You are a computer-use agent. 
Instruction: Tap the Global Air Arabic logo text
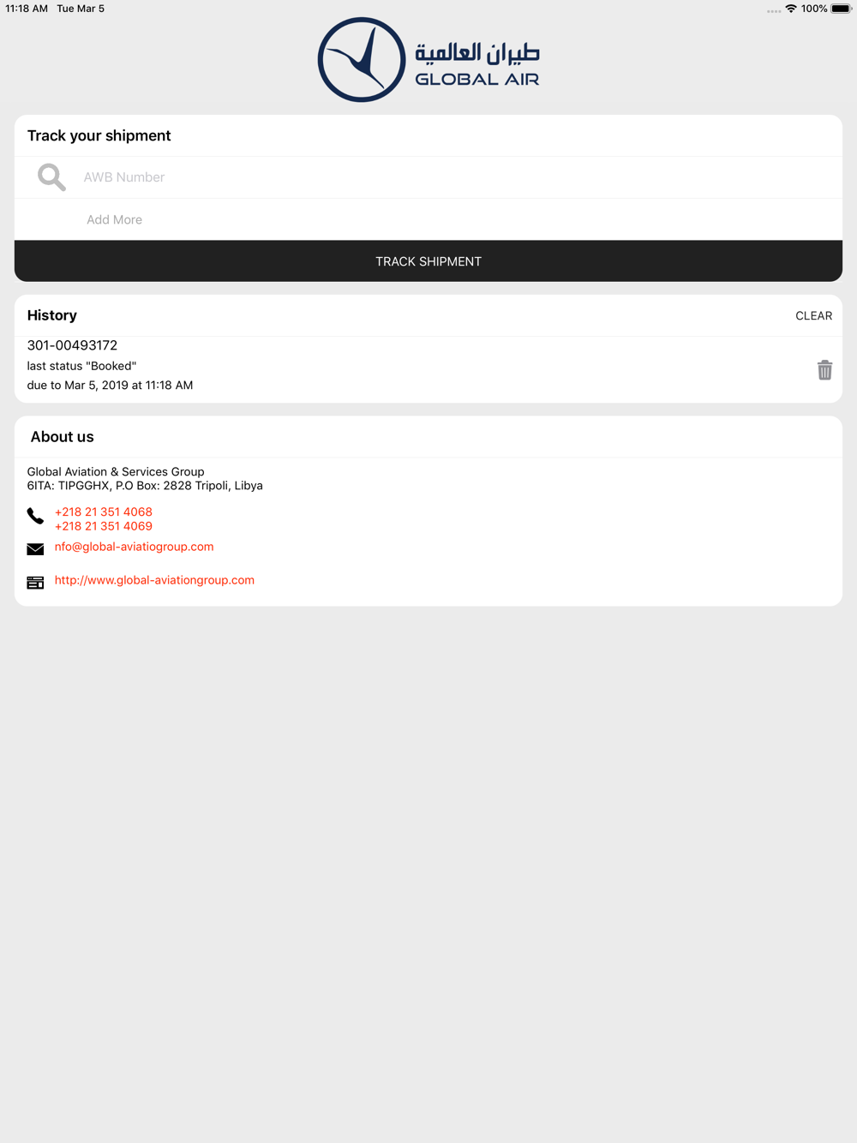pos(477,52)
